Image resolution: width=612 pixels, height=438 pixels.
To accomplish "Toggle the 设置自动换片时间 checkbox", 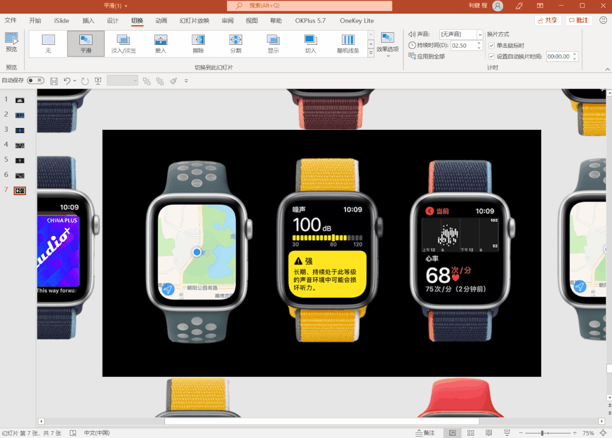I will tap(491, 57).
